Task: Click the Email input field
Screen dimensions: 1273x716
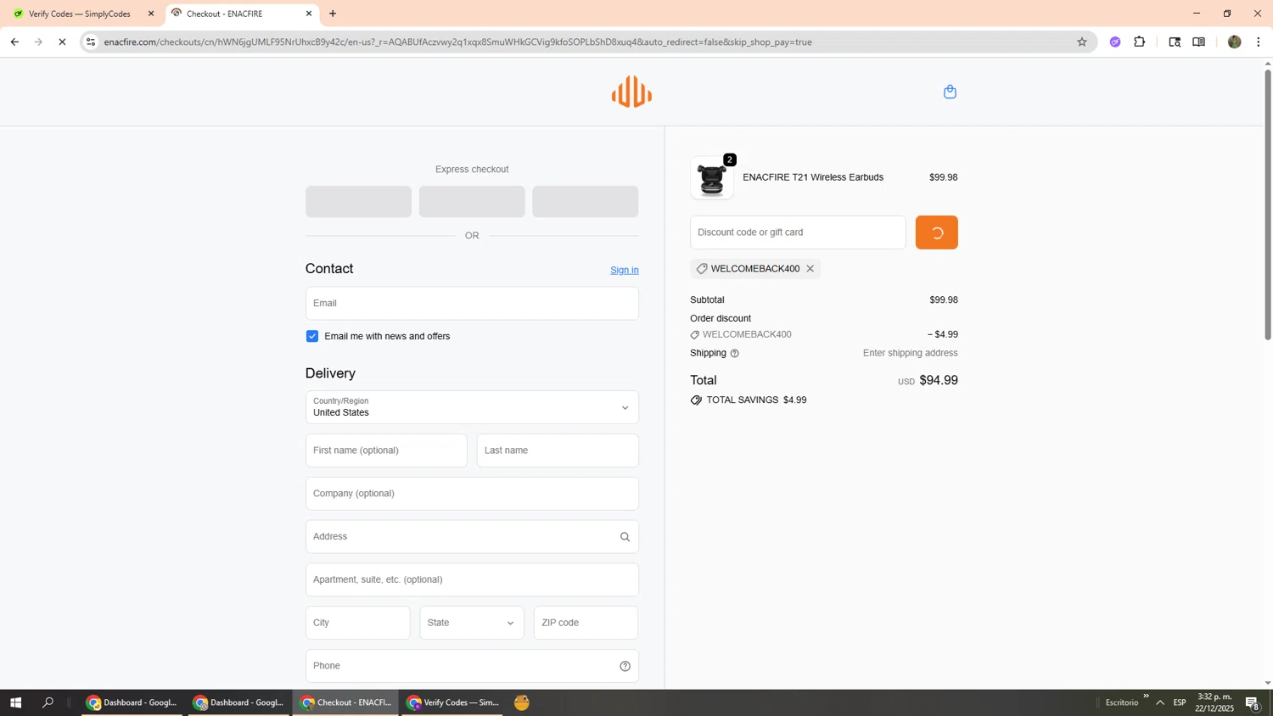Action: coord(472,304)
